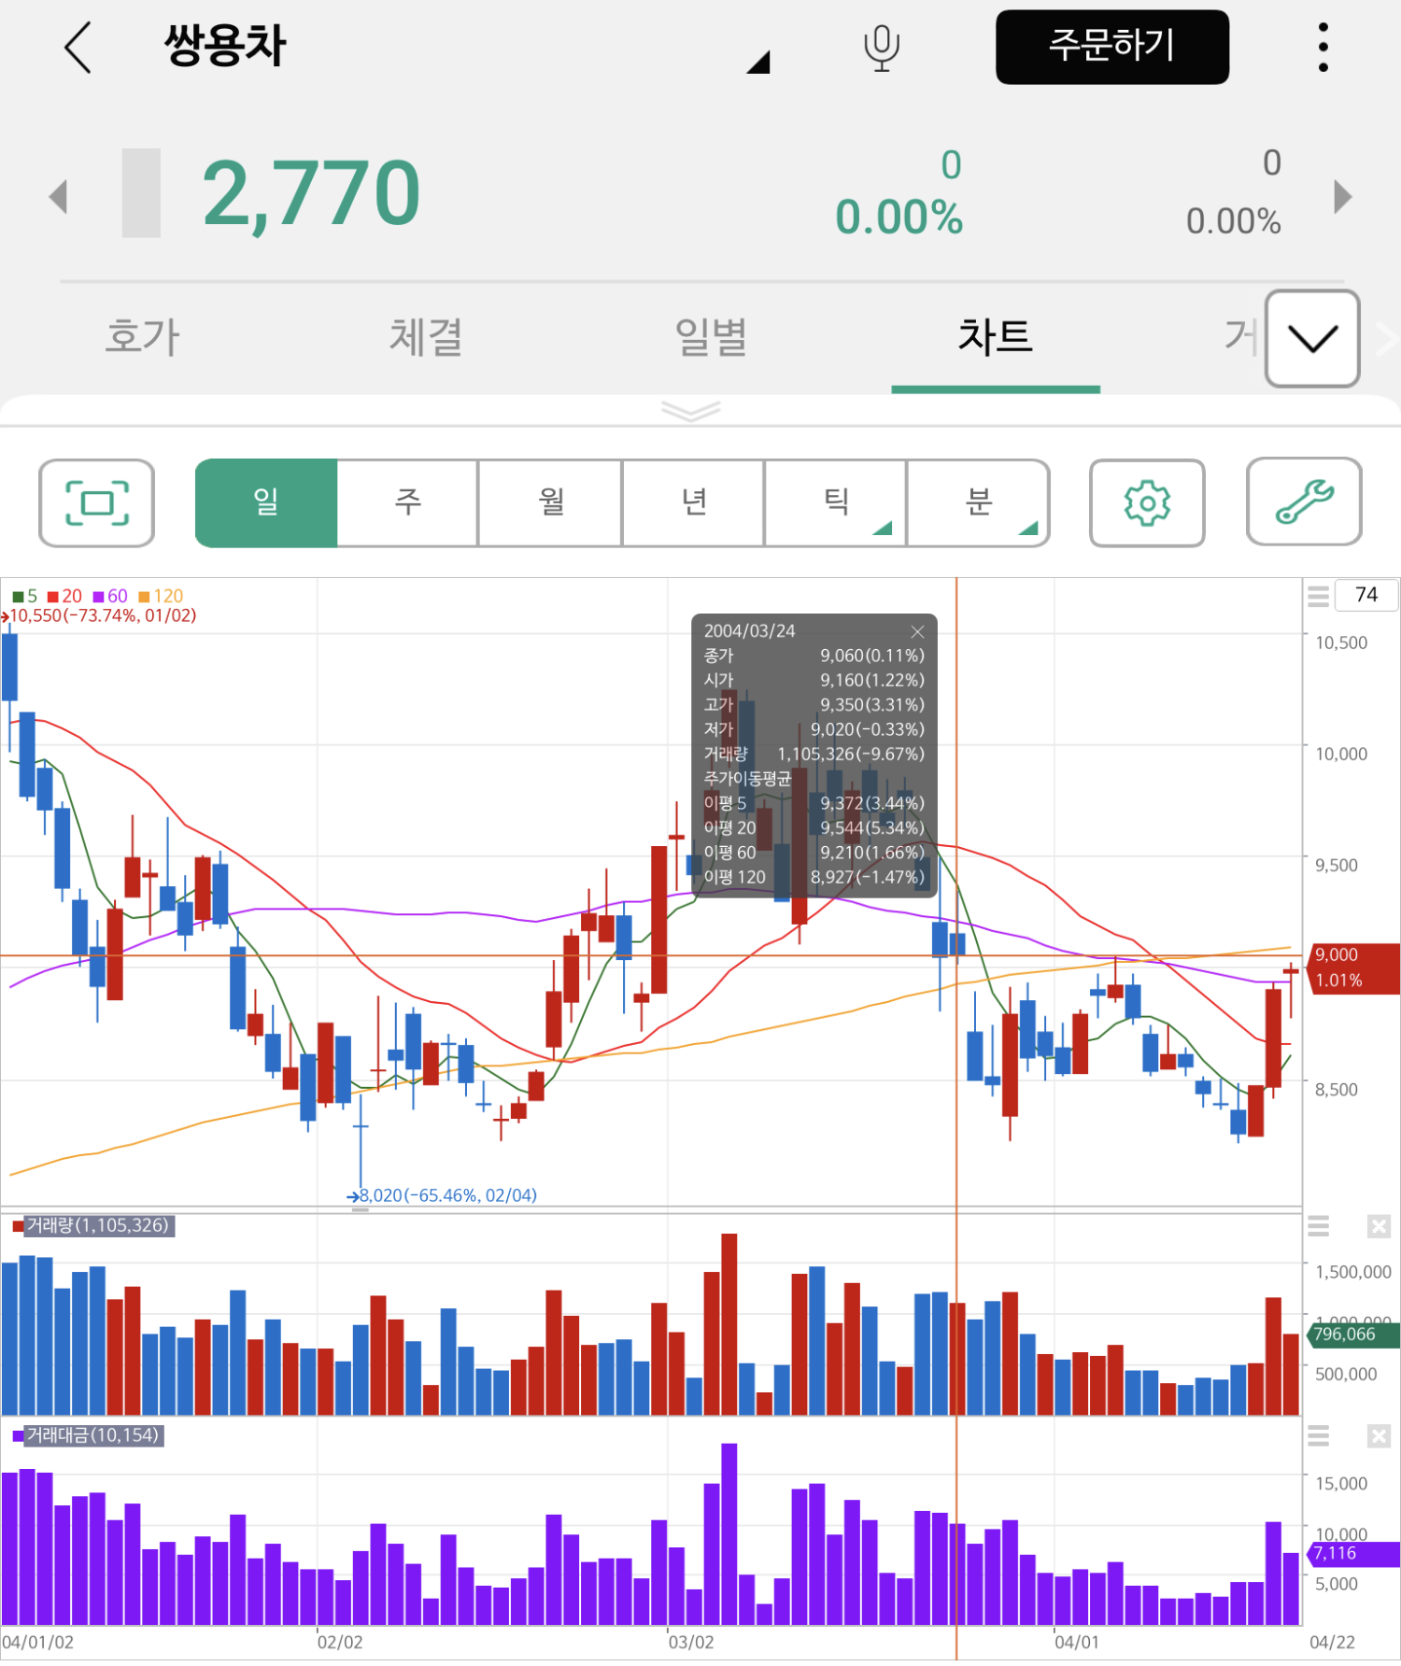Tap the purple 60-day MA legend swatch
The height and width of the screenshot is (1666, 1401).
point(98,597)
